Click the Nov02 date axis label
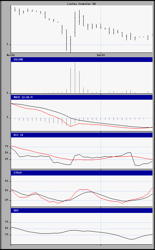This screenshot has height=250, width=155. click(x=11, y=55)
